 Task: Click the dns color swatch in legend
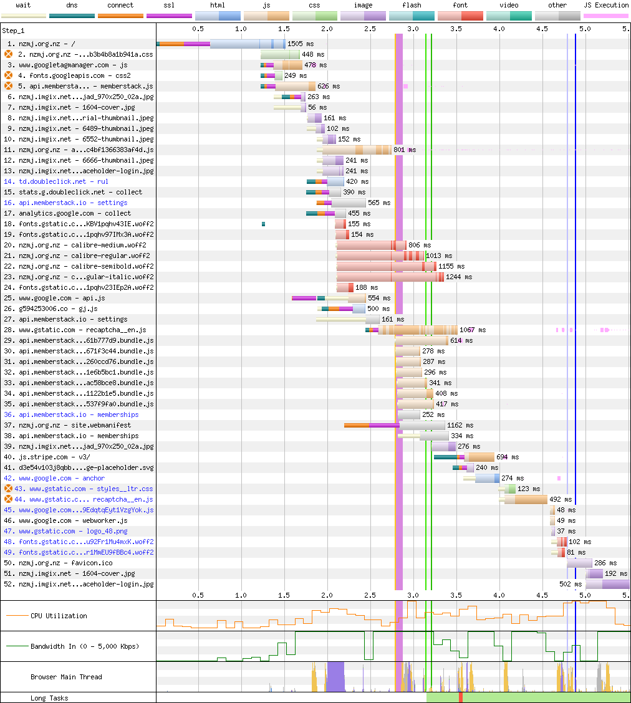(x=72, y=16)
